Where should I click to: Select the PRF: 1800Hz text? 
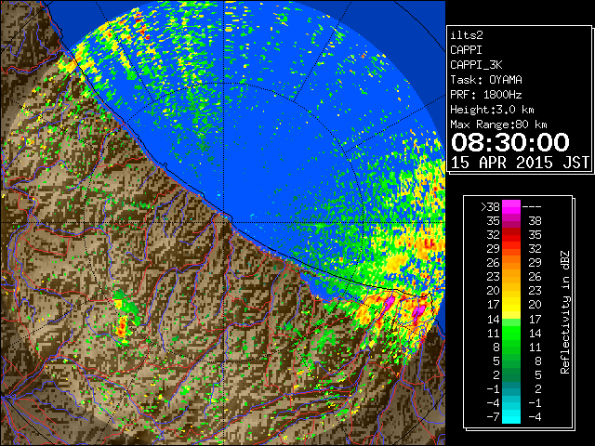pyautogui.click(x=485, y=95)
